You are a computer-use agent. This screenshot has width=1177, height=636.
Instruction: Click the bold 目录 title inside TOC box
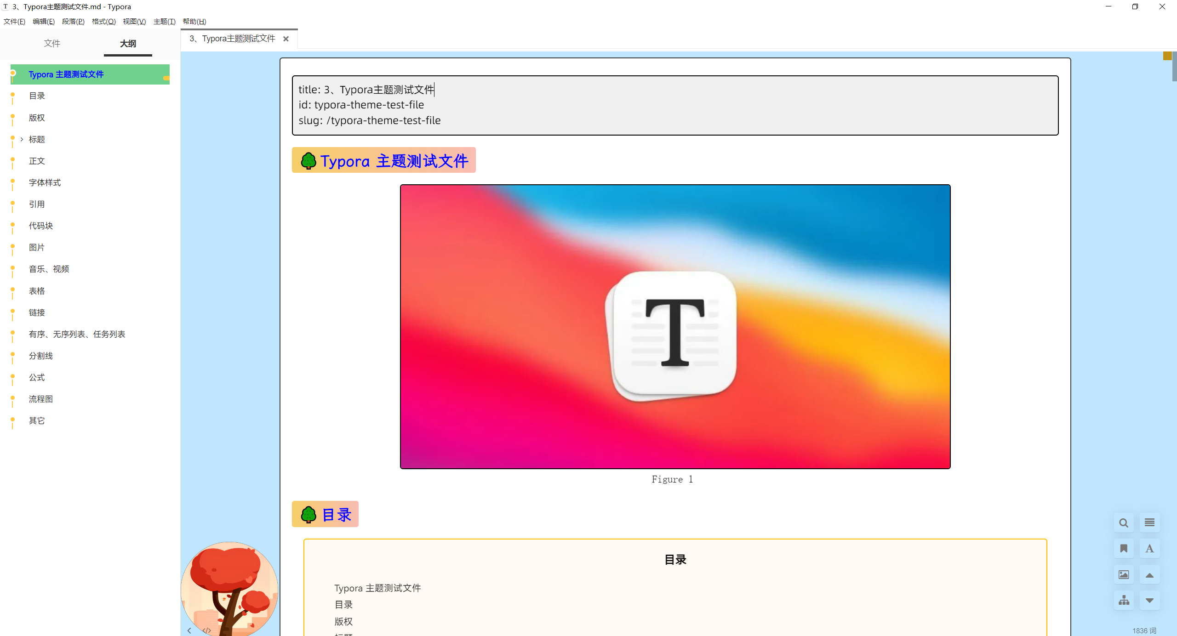click(x=675, y=560)
